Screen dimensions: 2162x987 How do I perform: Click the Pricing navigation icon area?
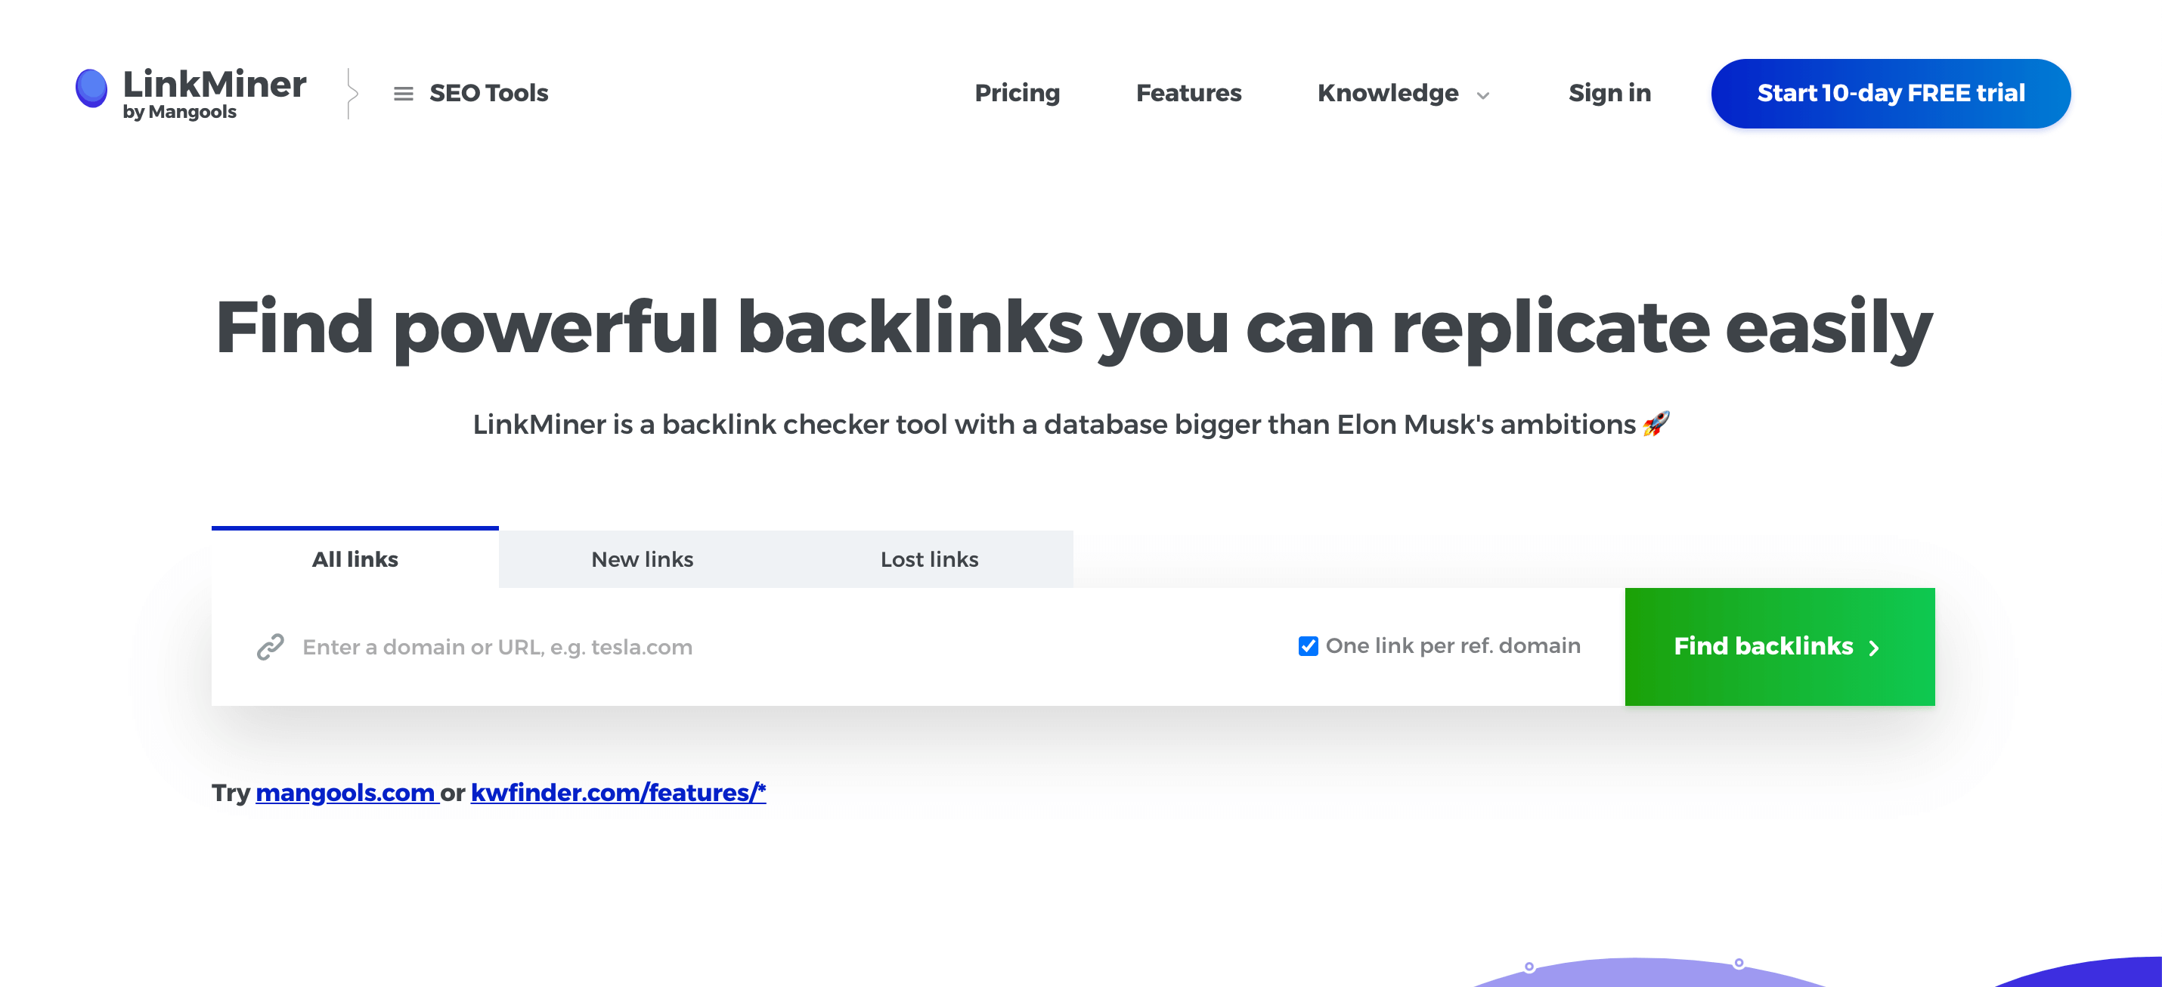1014,94
